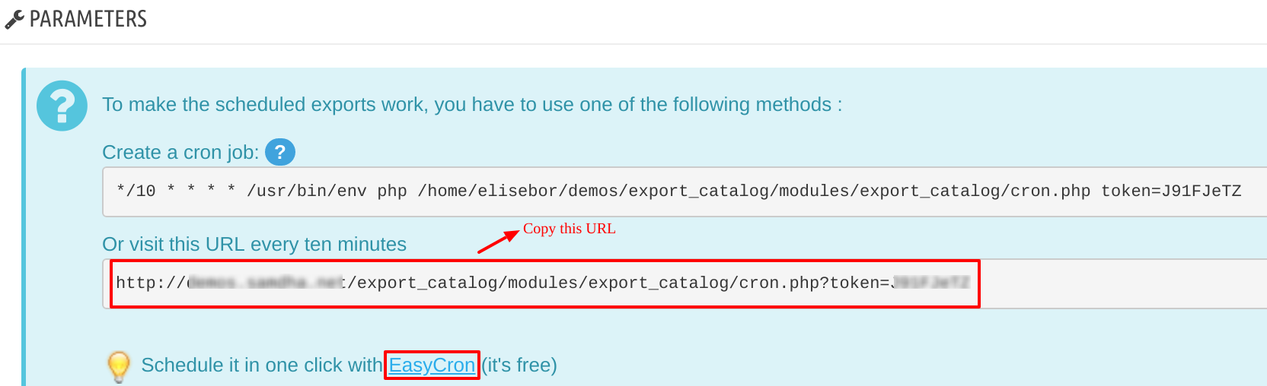The height and width of the screenshot is (386, 1267).
Task: Open the EasyCron link
Action: pos(432,365)
